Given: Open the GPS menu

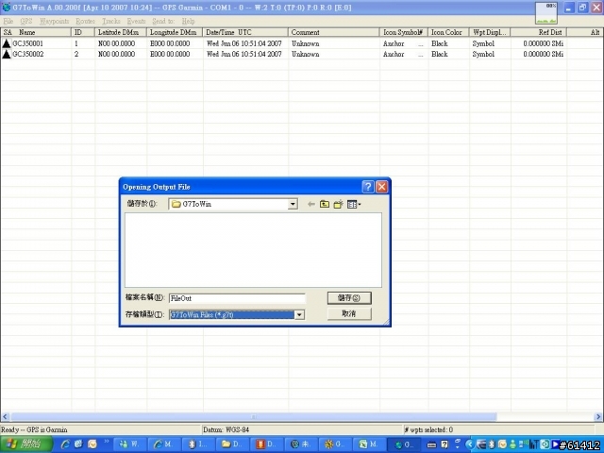Looking at the screenshot, I should click(26, 21).
